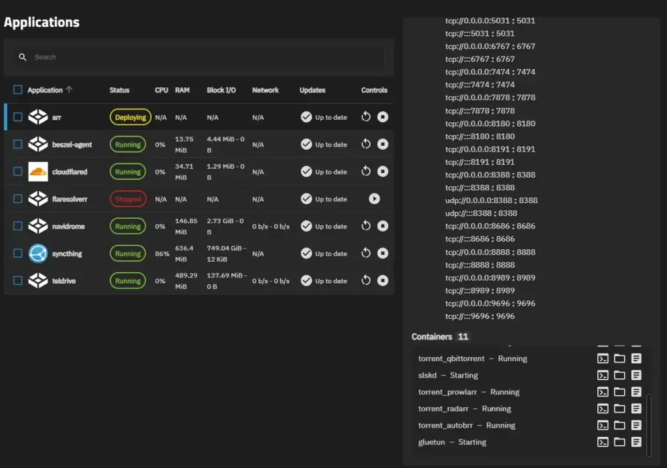Restart the beszel-agent application
Image resolution: width=667 pixels, height=468 pixels.
coord(365,144)
